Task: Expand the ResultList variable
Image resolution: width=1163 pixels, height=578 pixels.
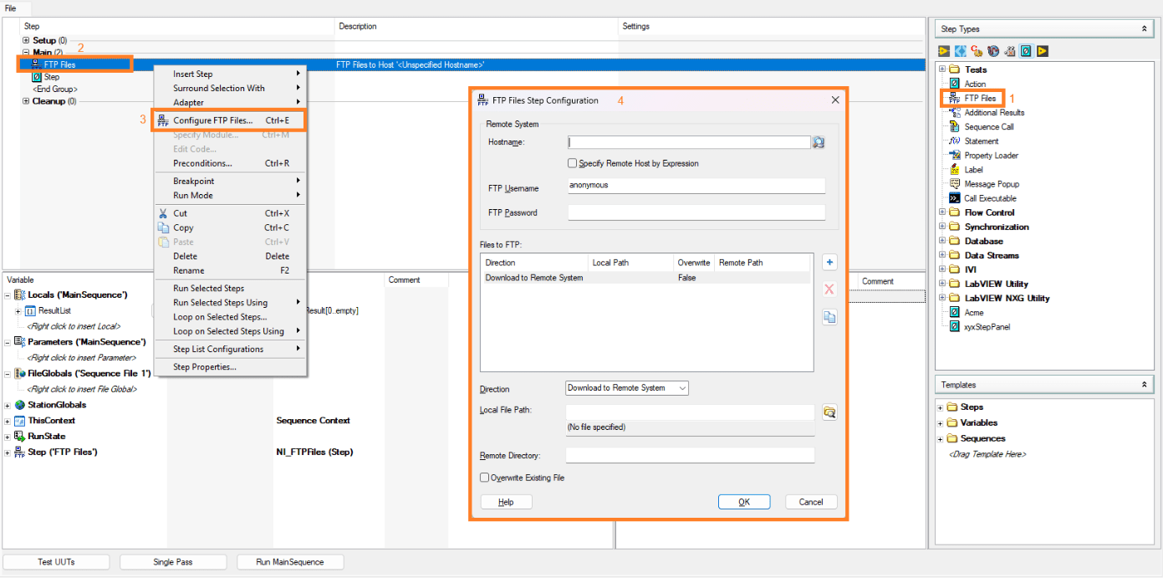Action: point(18,311)
